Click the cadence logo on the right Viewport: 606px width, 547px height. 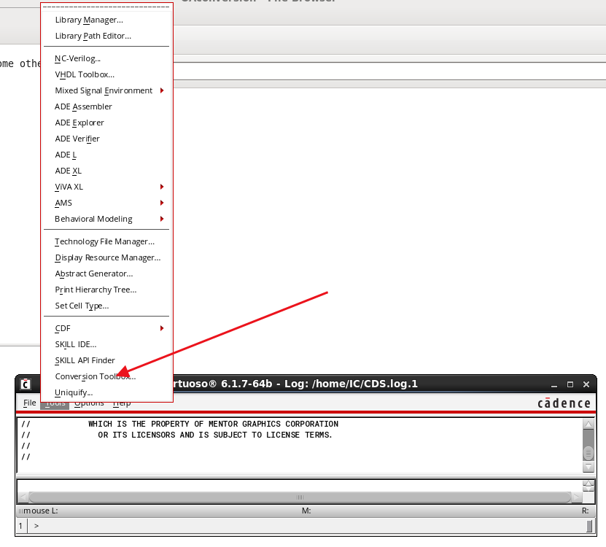pyautogui.click(x=564, y=402)
